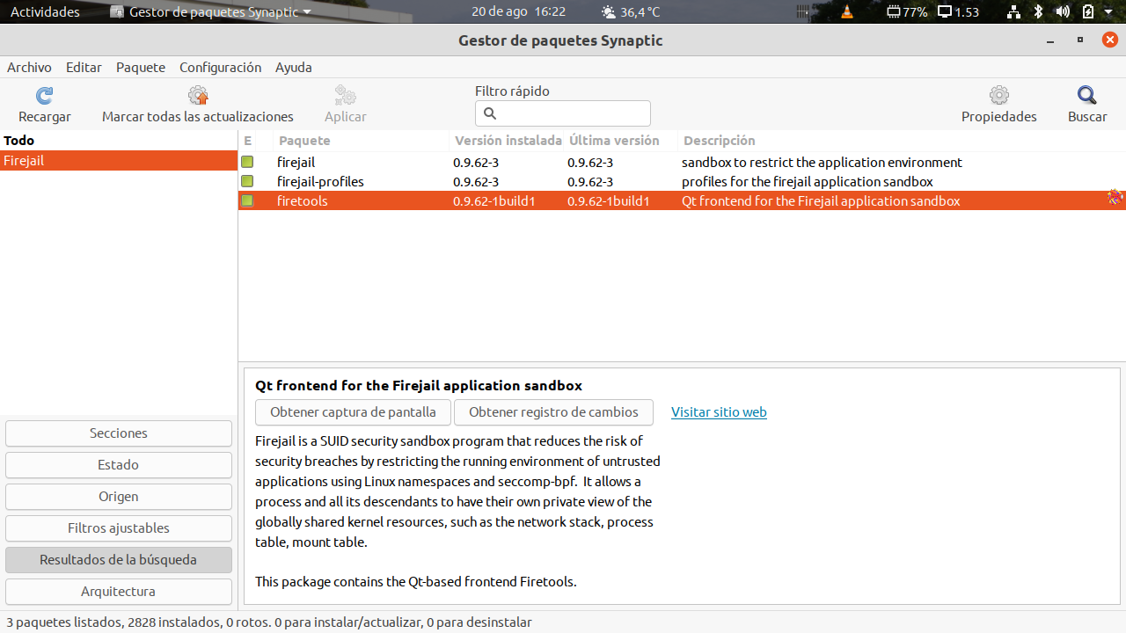Sort by Descripción column header
The image size is (1126, 633).
pos(902,141)
